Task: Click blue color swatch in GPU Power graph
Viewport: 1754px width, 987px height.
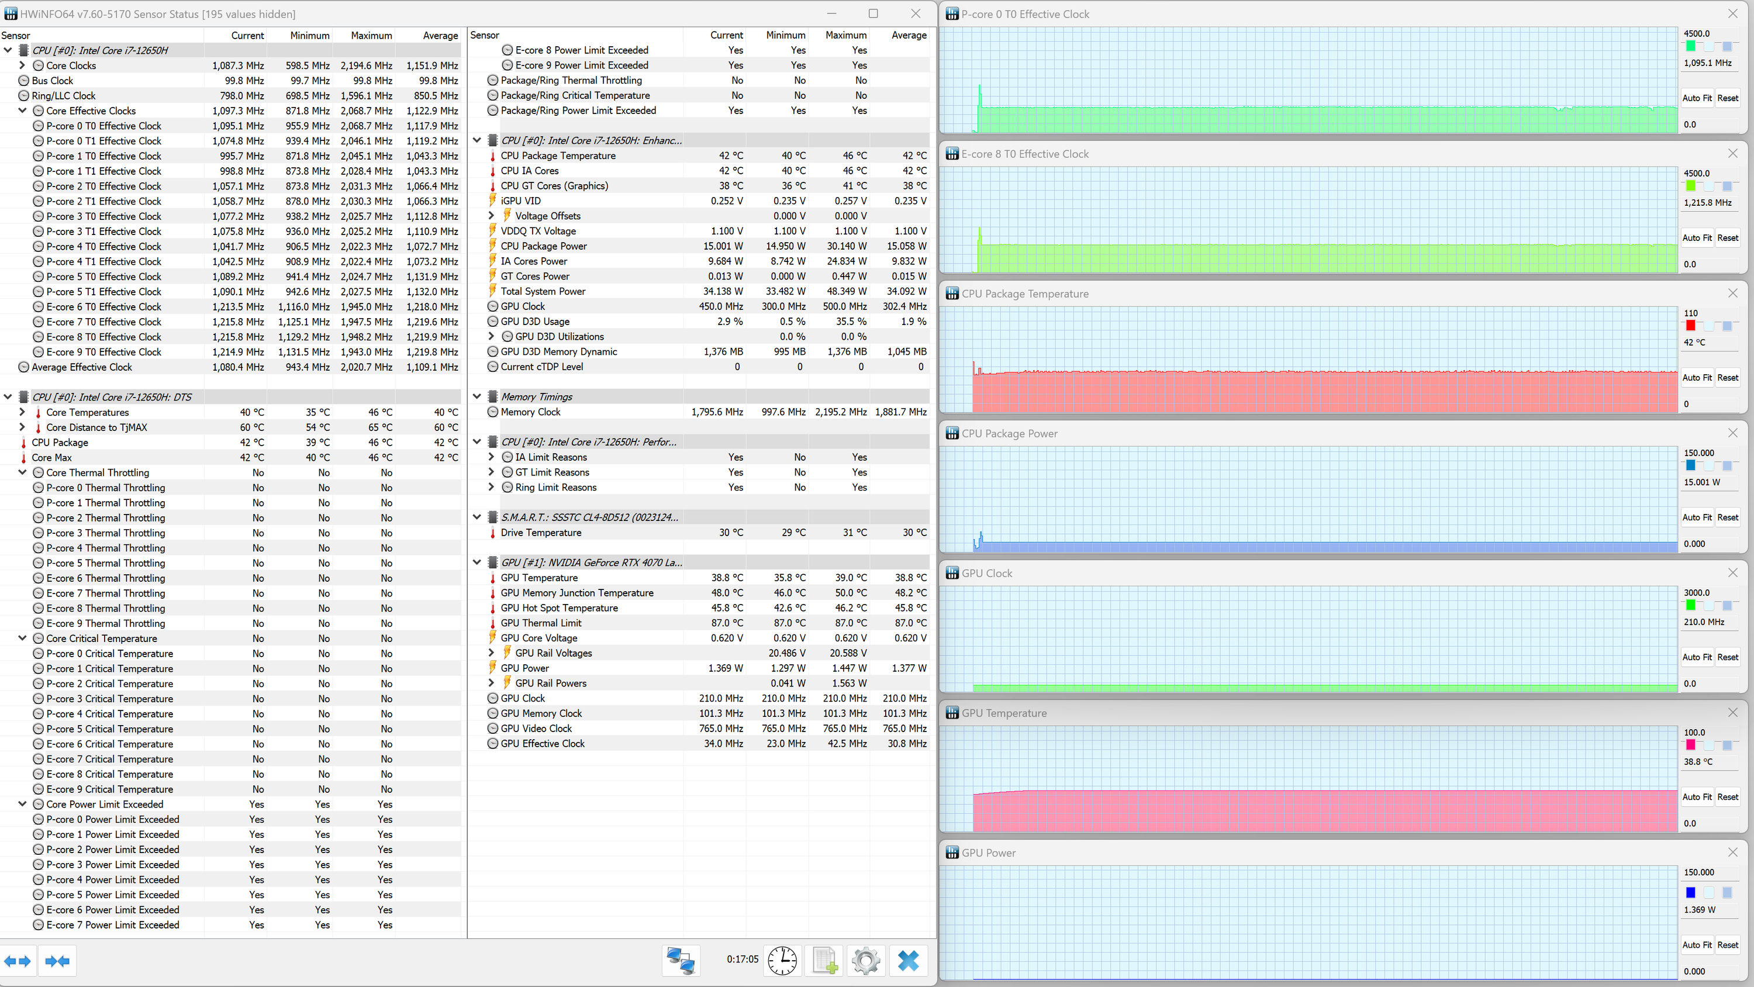Action: click(x=1690, y=892)
